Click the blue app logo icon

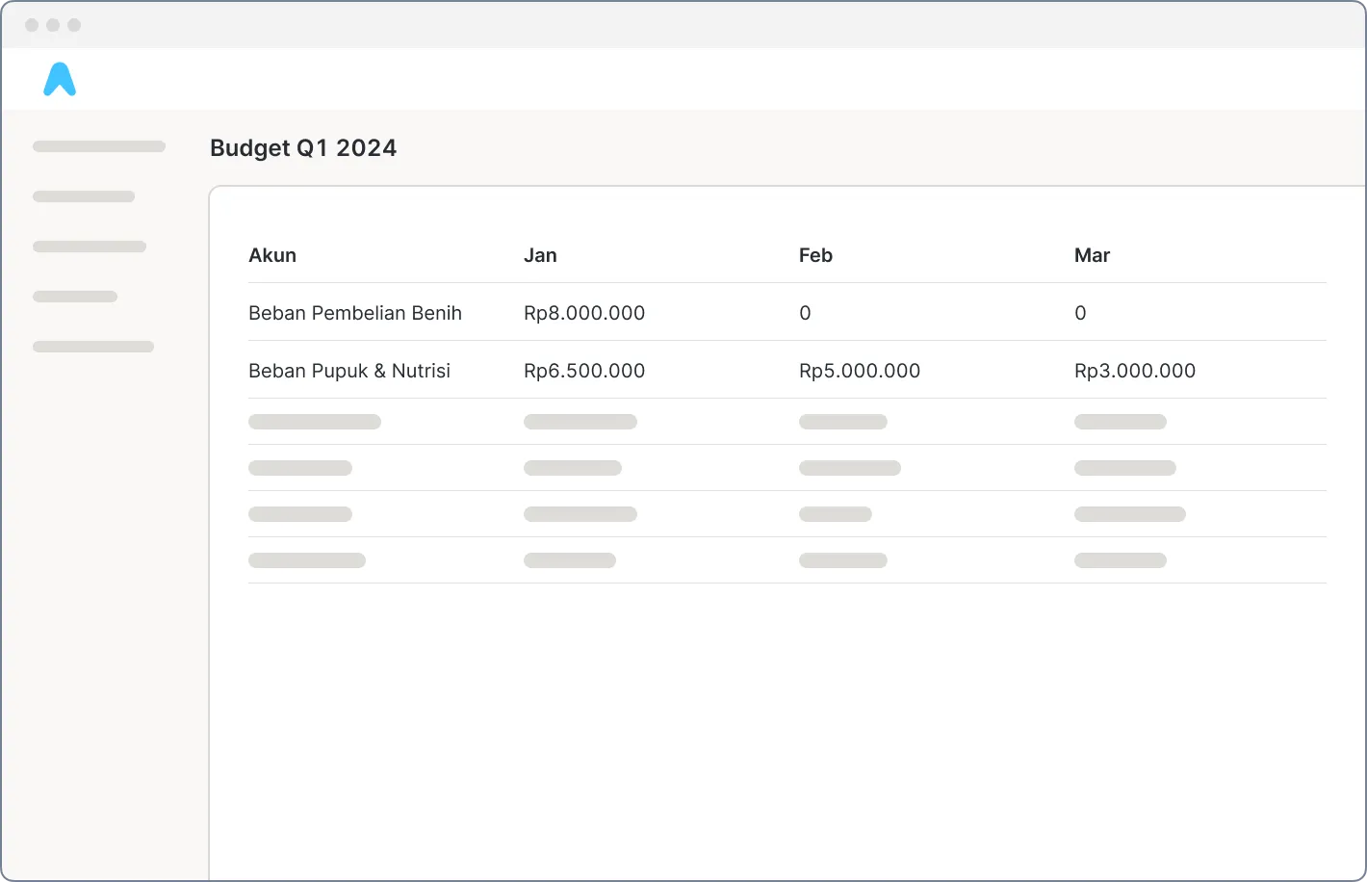[60, 79]
